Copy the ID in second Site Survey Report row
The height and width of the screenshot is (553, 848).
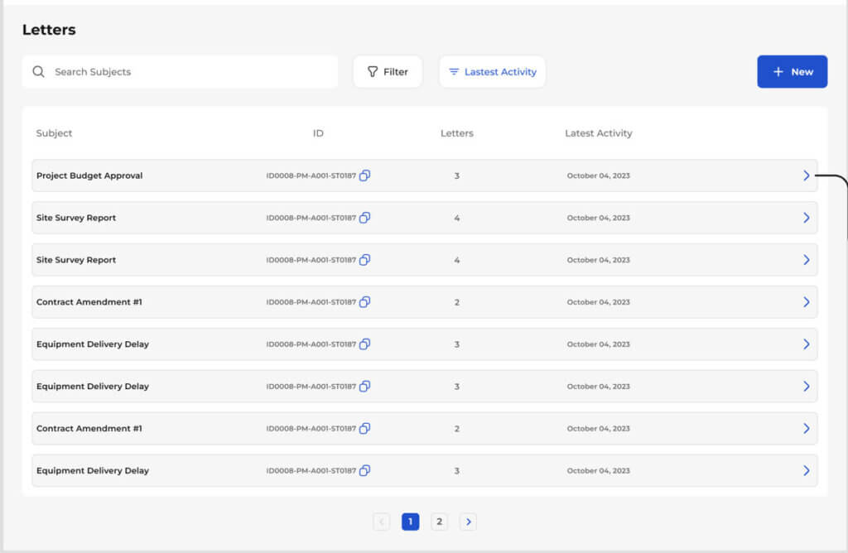[x=364, y=260]
